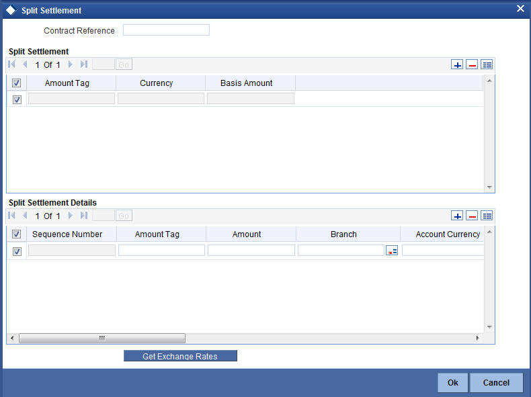The height and width of the screenshot is (397, 531).
Task: Click the Cancel button
Action: coord(496,382)
